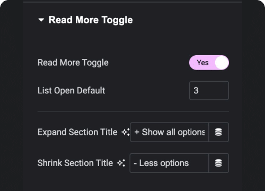Image resolution: width=265 pixels, height=191 pixels.
Task: Click the digit 3 in the number box
Action: (x=196, y=91)
